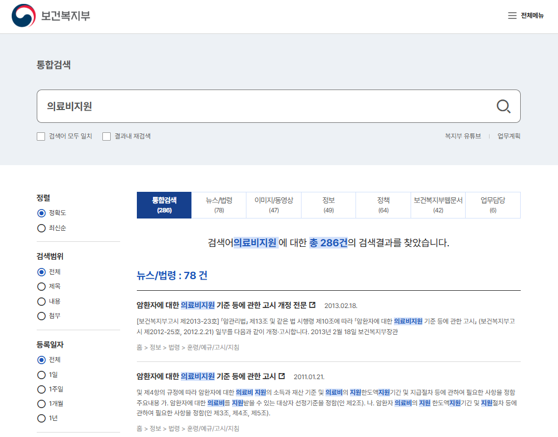This screenshot has width=558, height=437.
Task: Click the magnifying glass search icon
Action: click(x=503, y=106)
